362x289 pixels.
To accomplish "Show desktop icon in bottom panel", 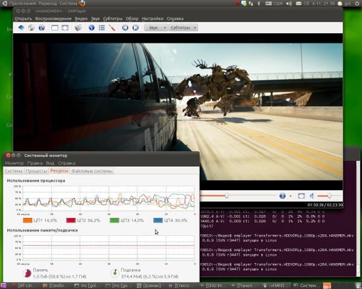I will pyautogui.click(x=3, y=286).
